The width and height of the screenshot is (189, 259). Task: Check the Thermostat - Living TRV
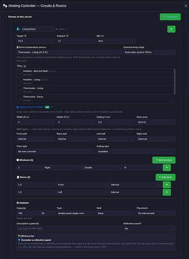point(21,90)
